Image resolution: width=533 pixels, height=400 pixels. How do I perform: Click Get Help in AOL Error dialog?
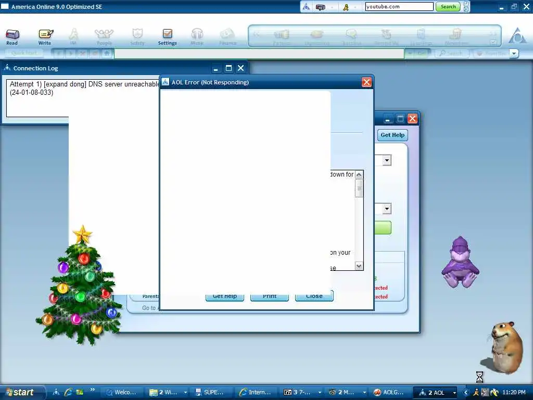[225, 296]
